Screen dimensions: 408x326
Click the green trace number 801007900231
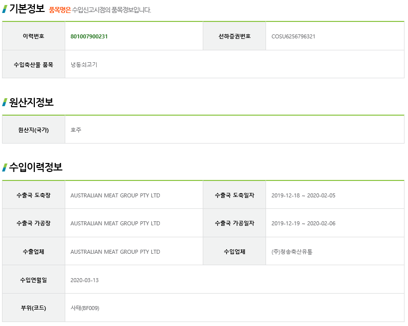click(x=89, y=36)
